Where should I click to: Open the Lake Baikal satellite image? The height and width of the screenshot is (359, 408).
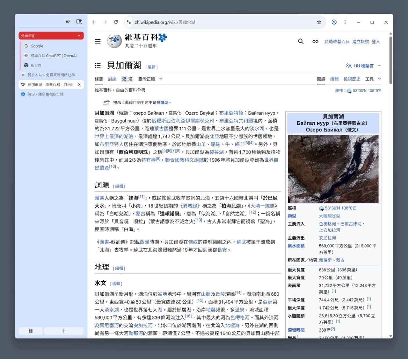click(333, 169)
